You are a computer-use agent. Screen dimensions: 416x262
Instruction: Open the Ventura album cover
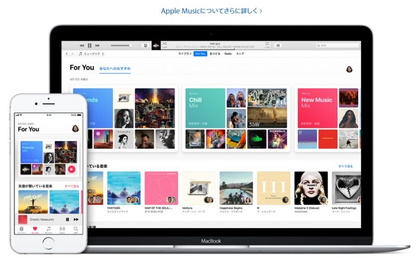(x=199, y=188)
